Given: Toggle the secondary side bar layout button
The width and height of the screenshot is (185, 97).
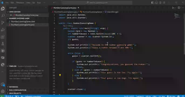Looking at the screenshot, I should pos(160,2).
